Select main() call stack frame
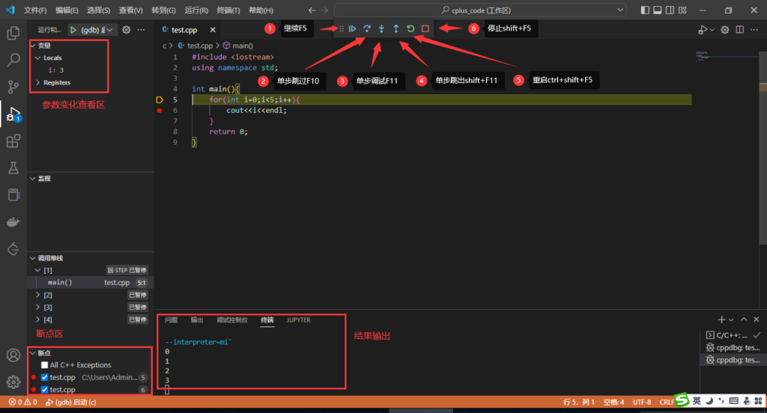The width and height of the screenshot is (767, 413). click(x=60, y=283)
